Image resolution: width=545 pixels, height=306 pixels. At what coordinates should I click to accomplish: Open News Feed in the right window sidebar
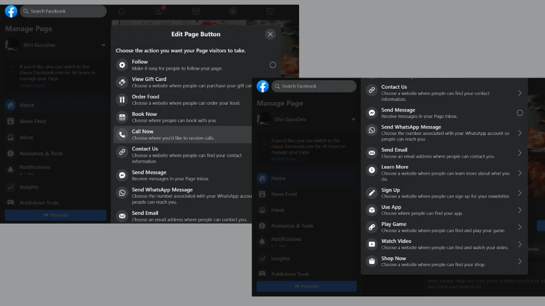click(307, 194)
